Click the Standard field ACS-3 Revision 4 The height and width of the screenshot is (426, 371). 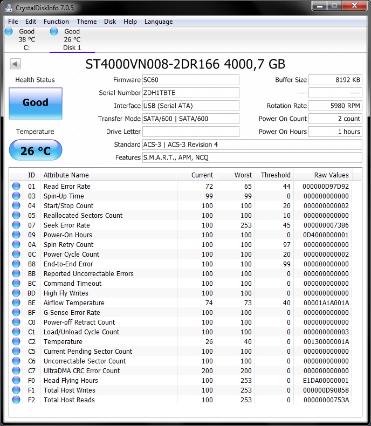(x=252, y=145)
